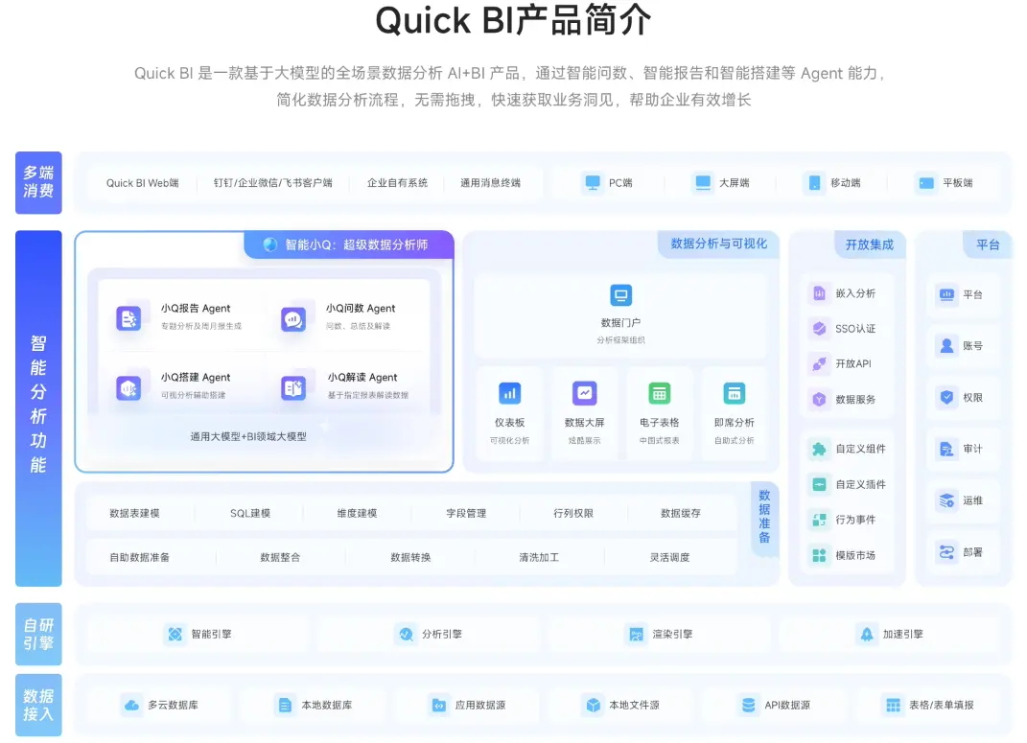Click the 数据整合 item
This screenshot has height=743, width=1027.
pyautogui.click(x=280, y=557)
